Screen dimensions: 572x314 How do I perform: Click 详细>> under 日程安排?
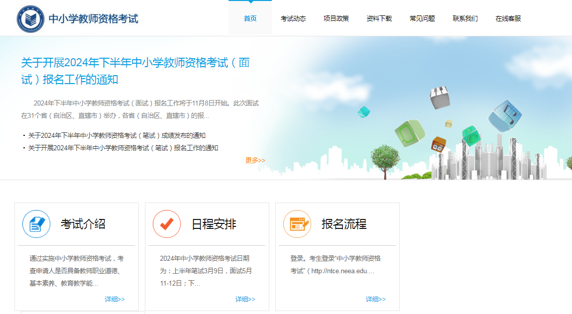coord(245,299)
